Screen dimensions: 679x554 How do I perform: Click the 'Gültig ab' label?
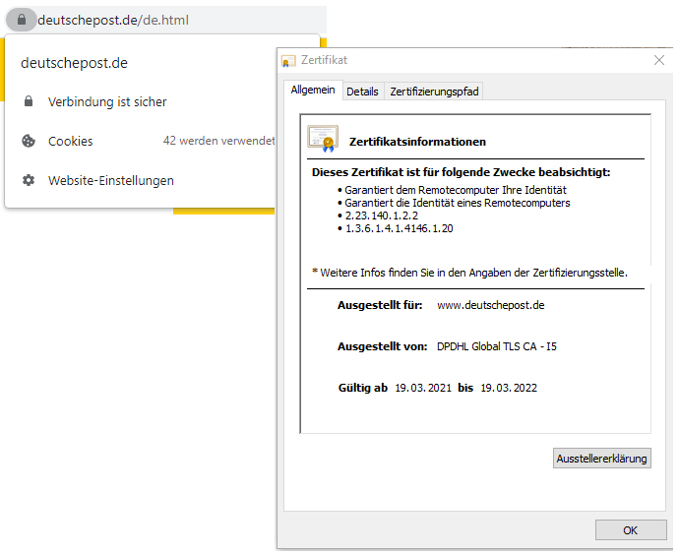(x=363, y=388)
